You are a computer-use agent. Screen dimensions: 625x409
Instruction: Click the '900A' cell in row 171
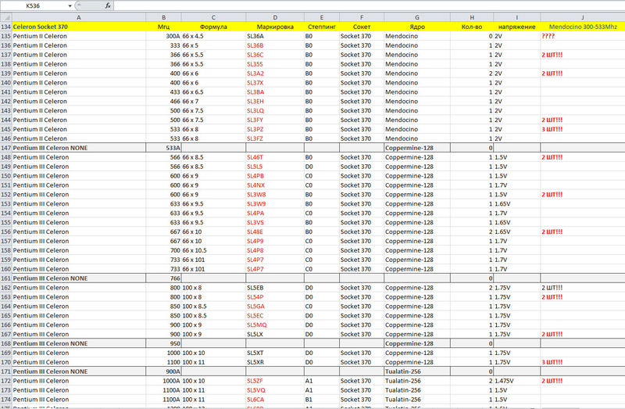(164, 371)
